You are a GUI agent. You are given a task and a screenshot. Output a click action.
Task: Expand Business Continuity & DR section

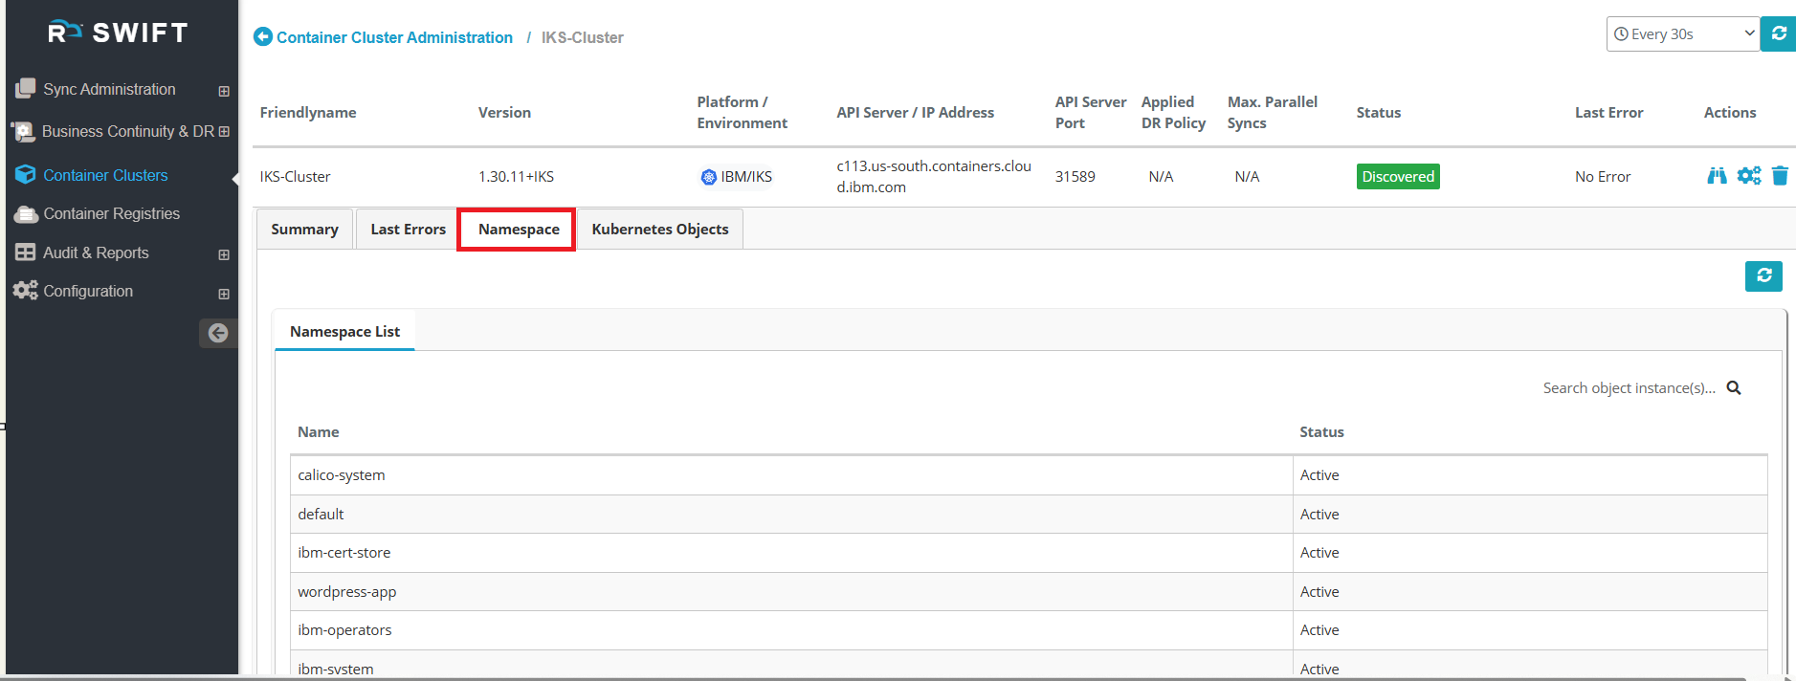click(224, 131)
